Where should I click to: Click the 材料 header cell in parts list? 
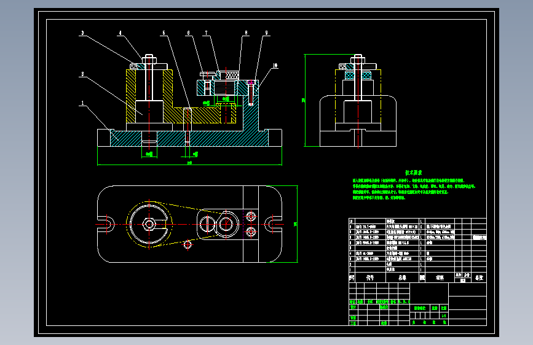440,277
